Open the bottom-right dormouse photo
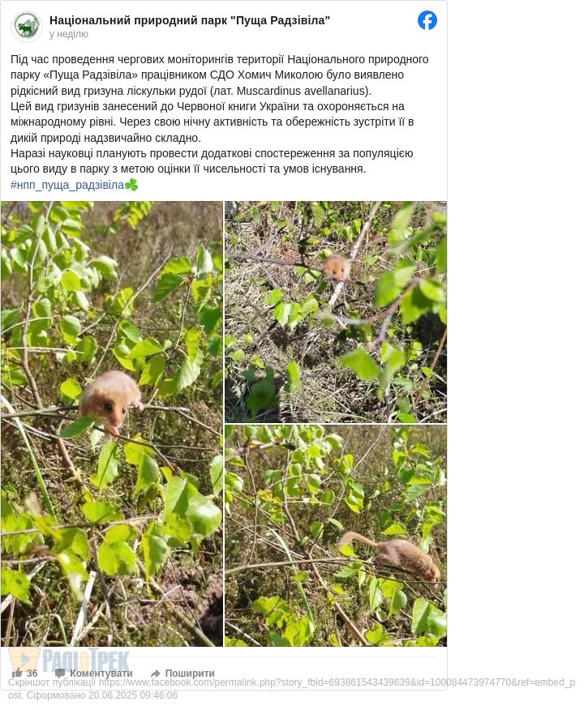The width and height of the screenshot is (584, 710). [336, 536]
